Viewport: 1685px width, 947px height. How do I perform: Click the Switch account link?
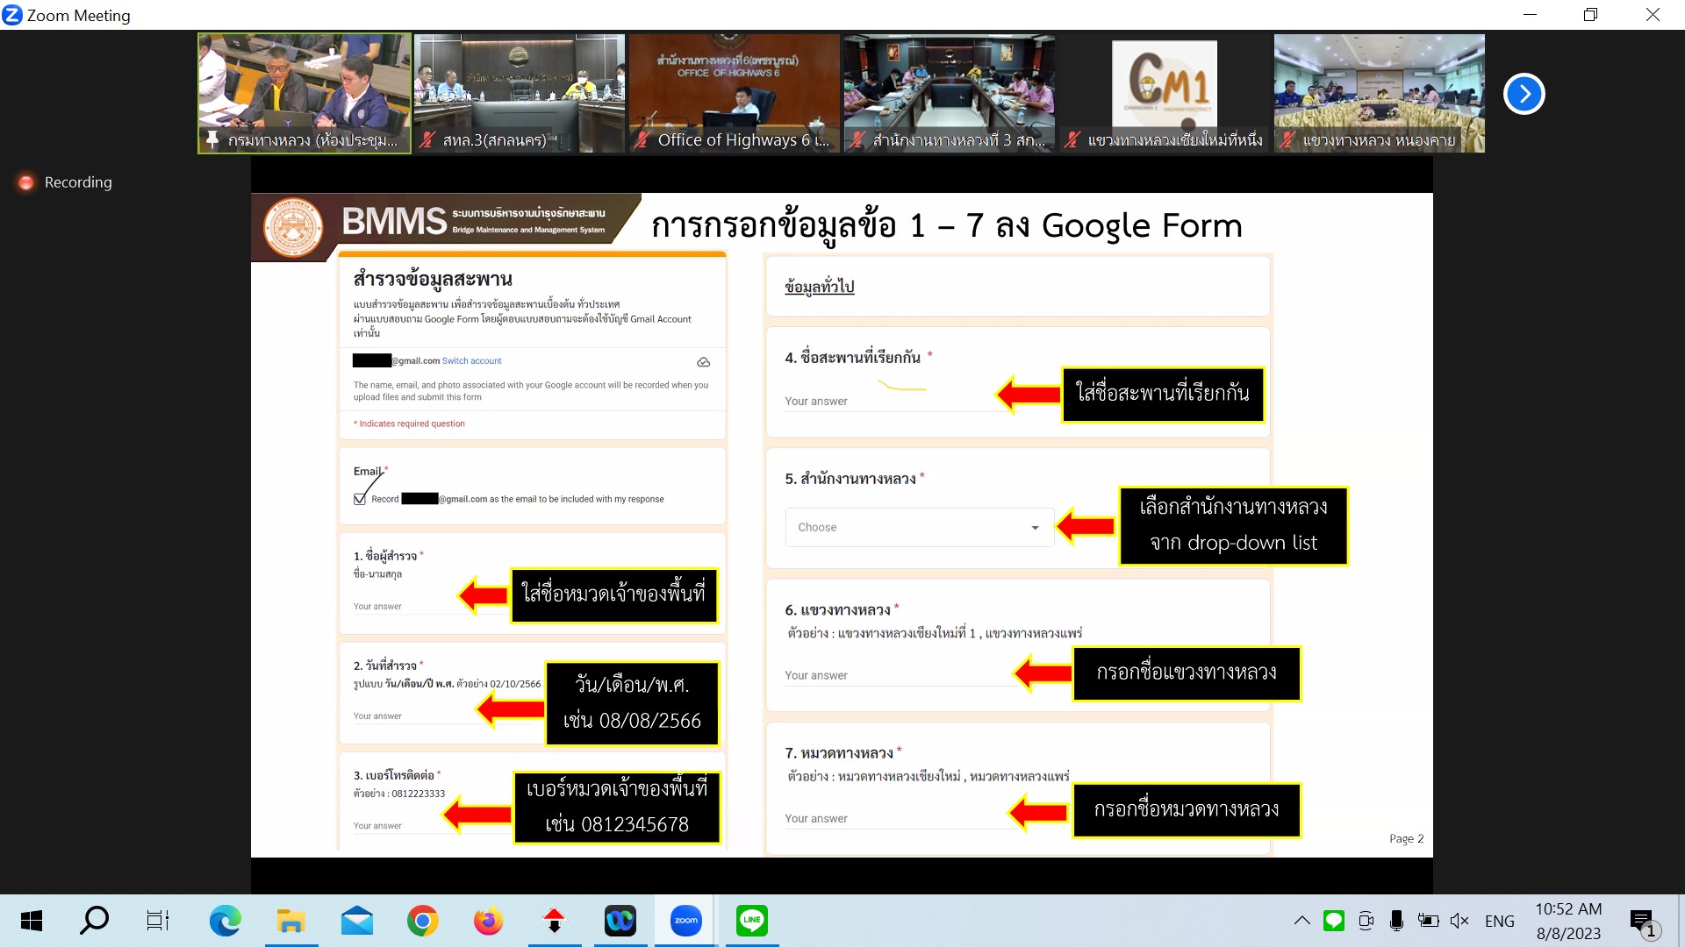471,361
